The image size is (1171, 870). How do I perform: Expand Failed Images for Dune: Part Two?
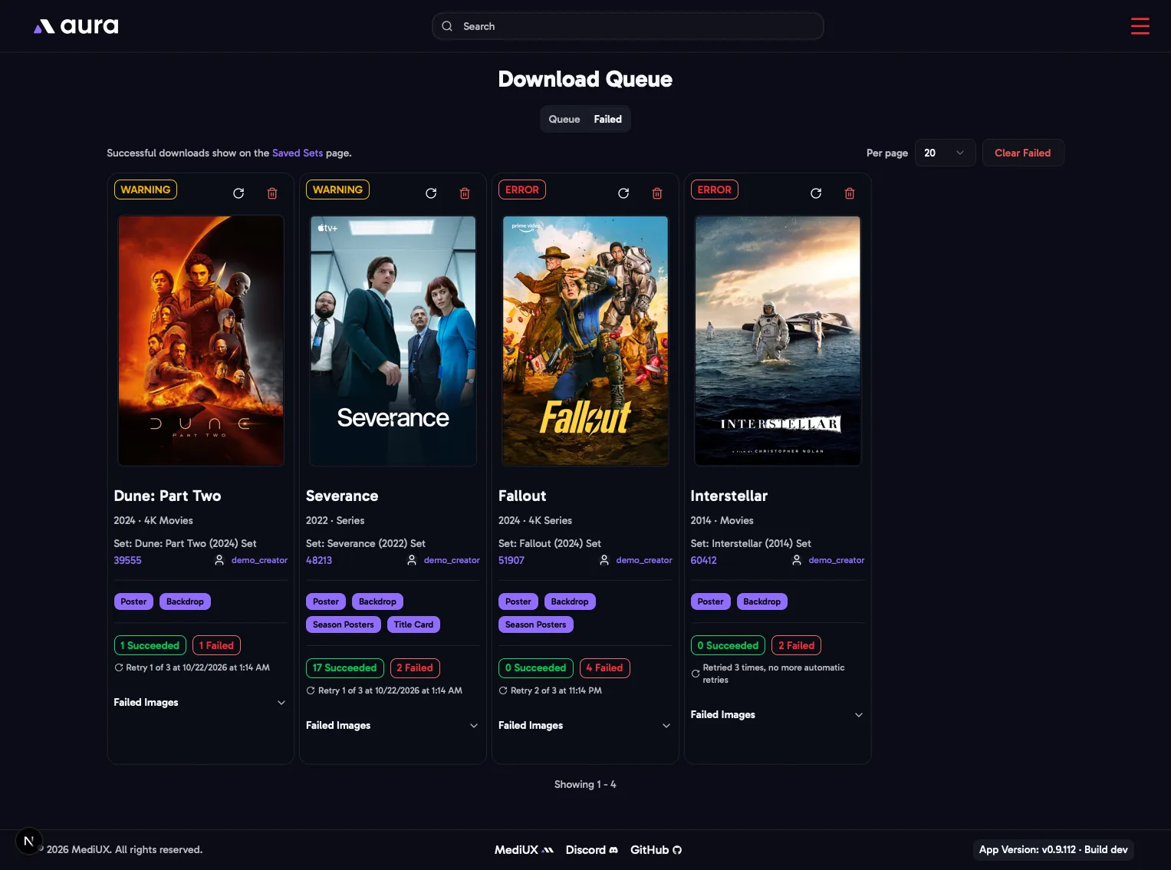pyautogui.click(x=200, y=703)
